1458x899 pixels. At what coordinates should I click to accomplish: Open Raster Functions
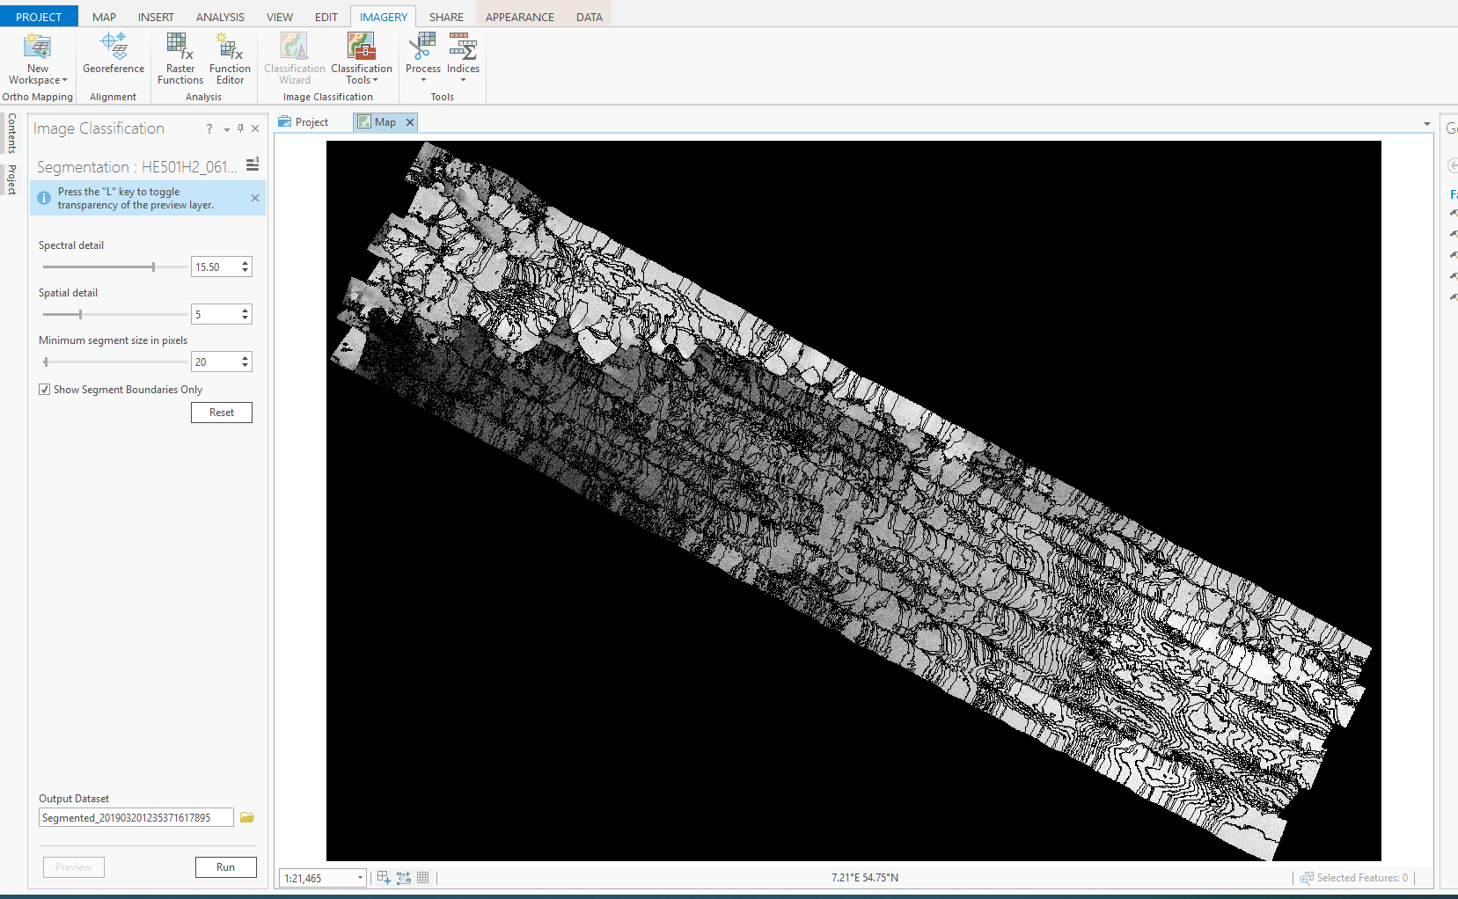180,58
